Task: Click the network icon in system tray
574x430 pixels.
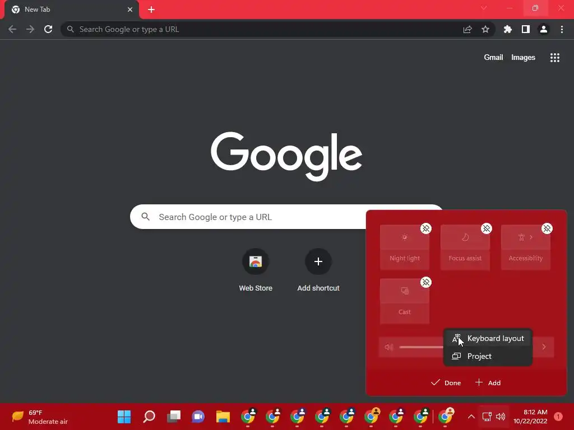Action: point(487,417)
